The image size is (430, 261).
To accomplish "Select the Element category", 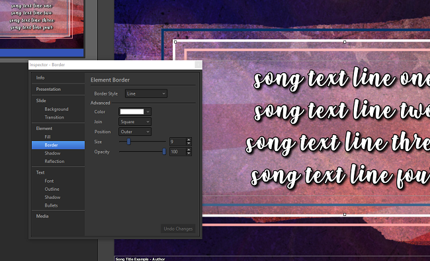I will (x=44, y=129).
